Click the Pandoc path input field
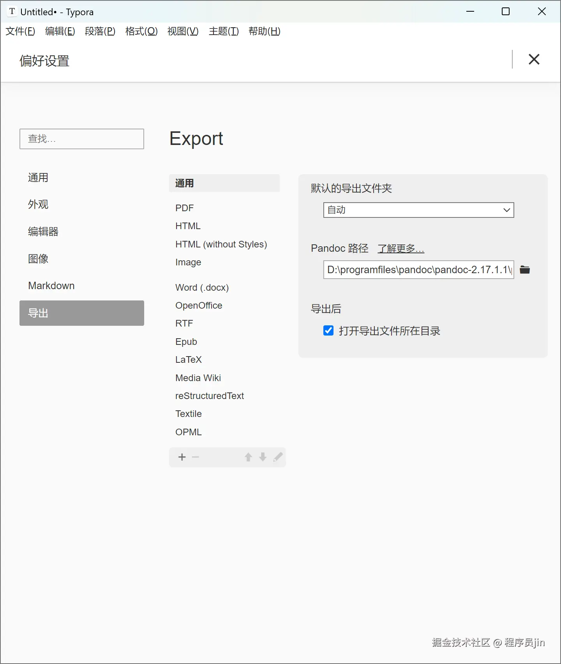This screenshot has height=664, width=561. pos(418,270)
